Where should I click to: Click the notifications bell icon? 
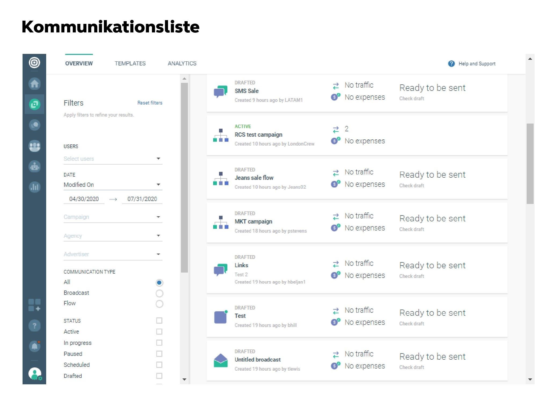pos(34,346)
